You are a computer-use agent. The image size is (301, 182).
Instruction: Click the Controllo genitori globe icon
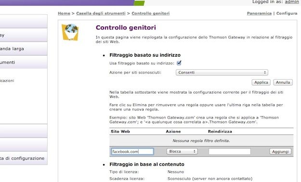coord(70,32)
